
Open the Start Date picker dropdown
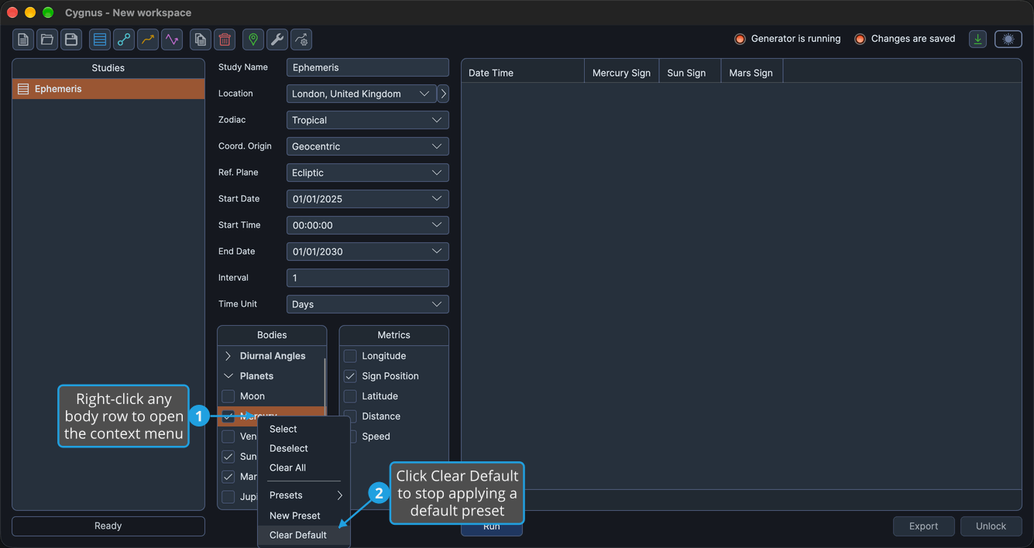[x=368, y=199]
